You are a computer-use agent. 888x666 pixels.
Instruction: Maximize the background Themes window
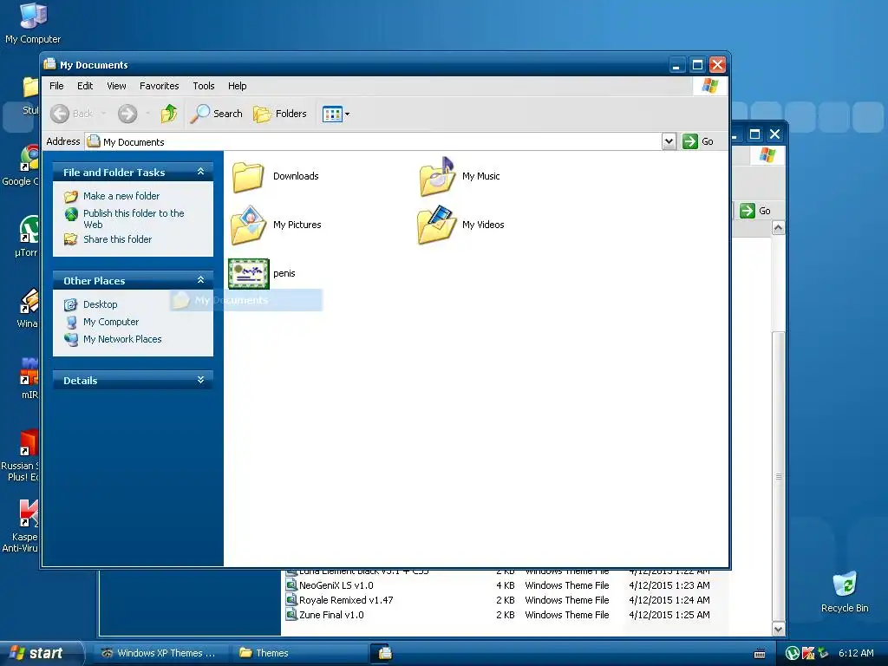coord(754,134)
